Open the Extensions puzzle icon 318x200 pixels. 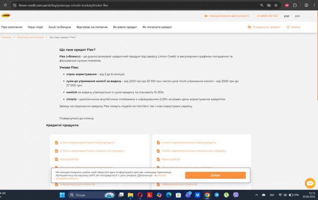(x=295, y=5)
